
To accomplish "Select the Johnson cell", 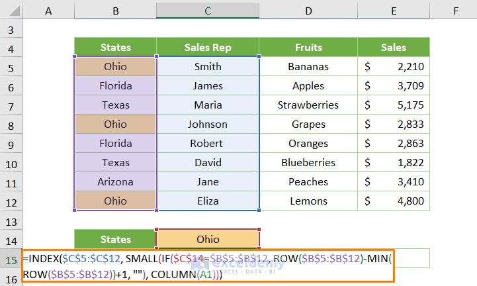I will (208, 124).
